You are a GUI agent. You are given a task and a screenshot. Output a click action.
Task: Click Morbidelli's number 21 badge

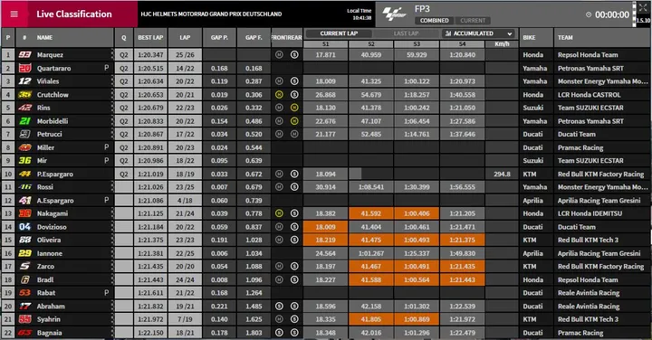(25, 121)
